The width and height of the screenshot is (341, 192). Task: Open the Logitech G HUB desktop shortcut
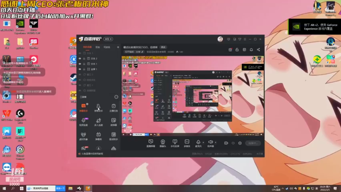[x=20, y=116]
